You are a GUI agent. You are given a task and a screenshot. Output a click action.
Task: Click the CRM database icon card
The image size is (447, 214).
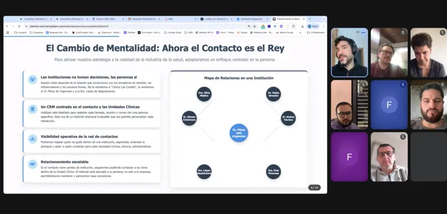(33, 109)
